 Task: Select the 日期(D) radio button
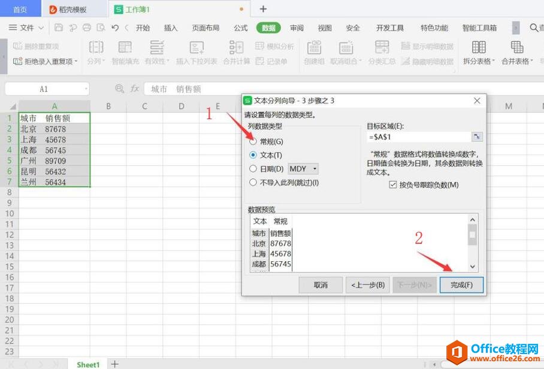(253, 169)
